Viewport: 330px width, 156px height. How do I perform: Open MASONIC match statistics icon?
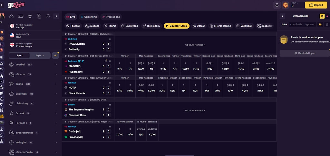click(106, 61)
